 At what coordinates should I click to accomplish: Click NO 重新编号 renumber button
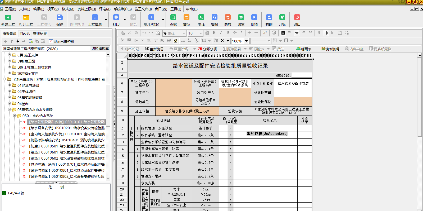[154, 49]
